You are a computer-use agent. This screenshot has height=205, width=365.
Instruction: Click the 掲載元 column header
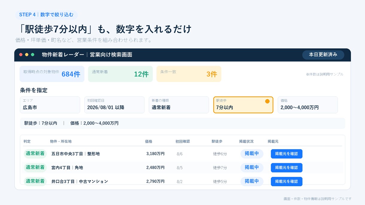(273, 141)
